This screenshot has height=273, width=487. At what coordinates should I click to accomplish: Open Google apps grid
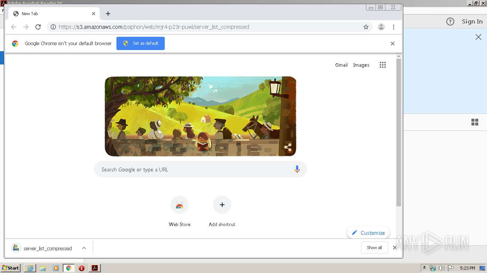click(383, 65)
